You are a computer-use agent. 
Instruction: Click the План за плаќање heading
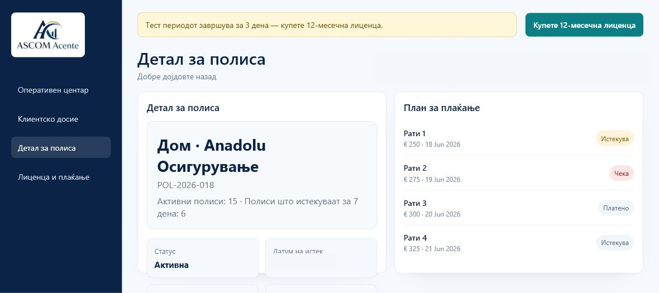coord(442,108)
